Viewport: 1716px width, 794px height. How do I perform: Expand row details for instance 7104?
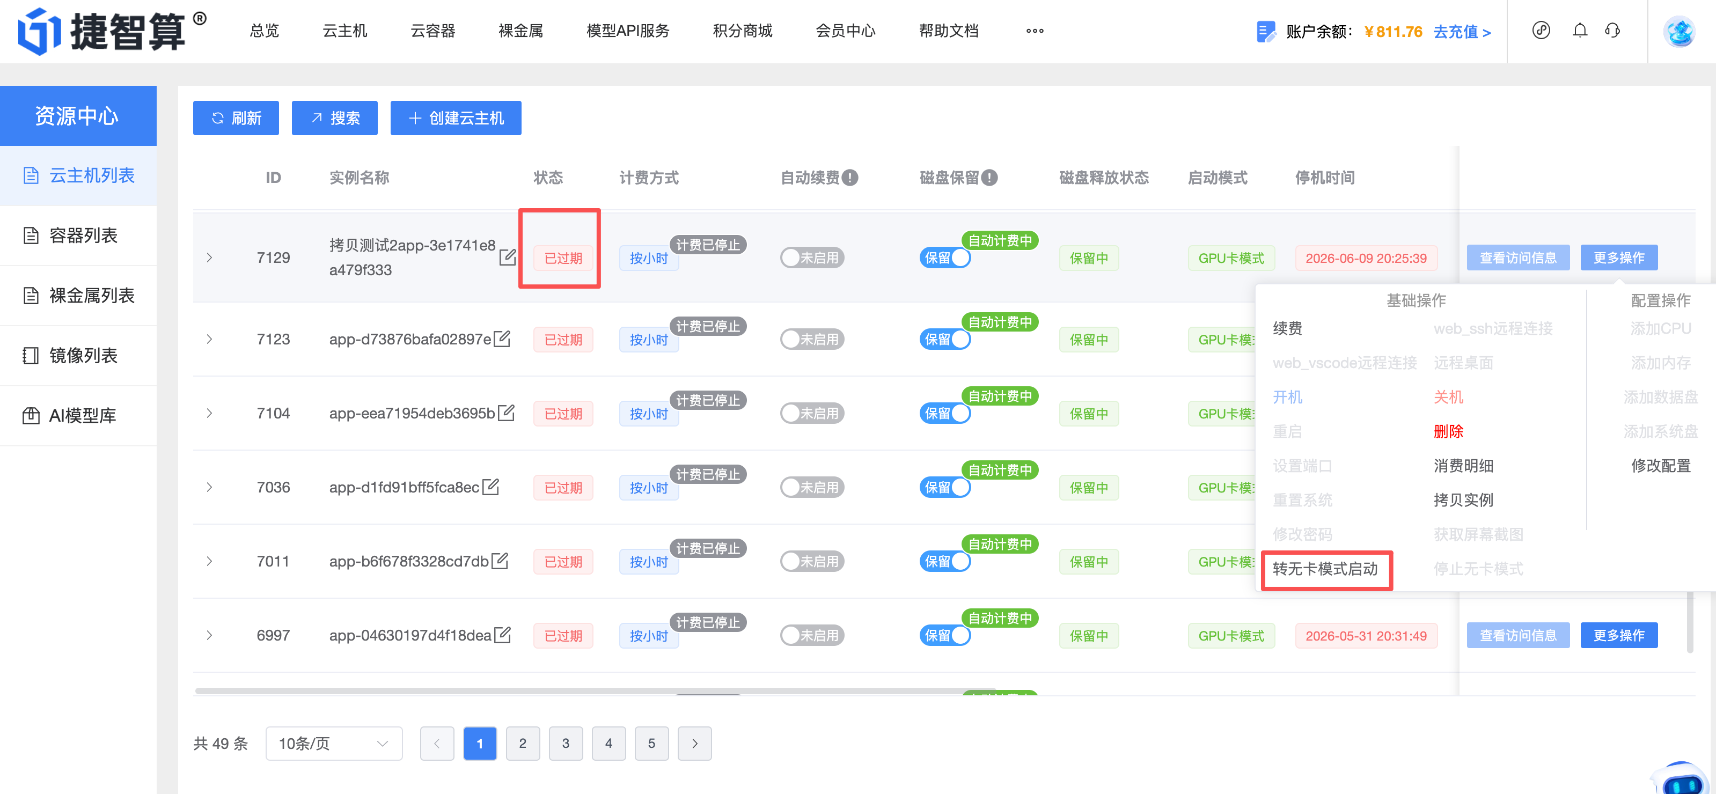point(209,413)
